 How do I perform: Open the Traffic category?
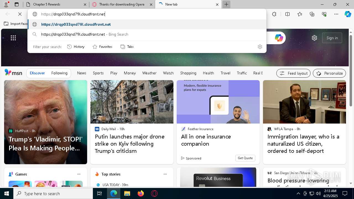[x=242, y=73]
